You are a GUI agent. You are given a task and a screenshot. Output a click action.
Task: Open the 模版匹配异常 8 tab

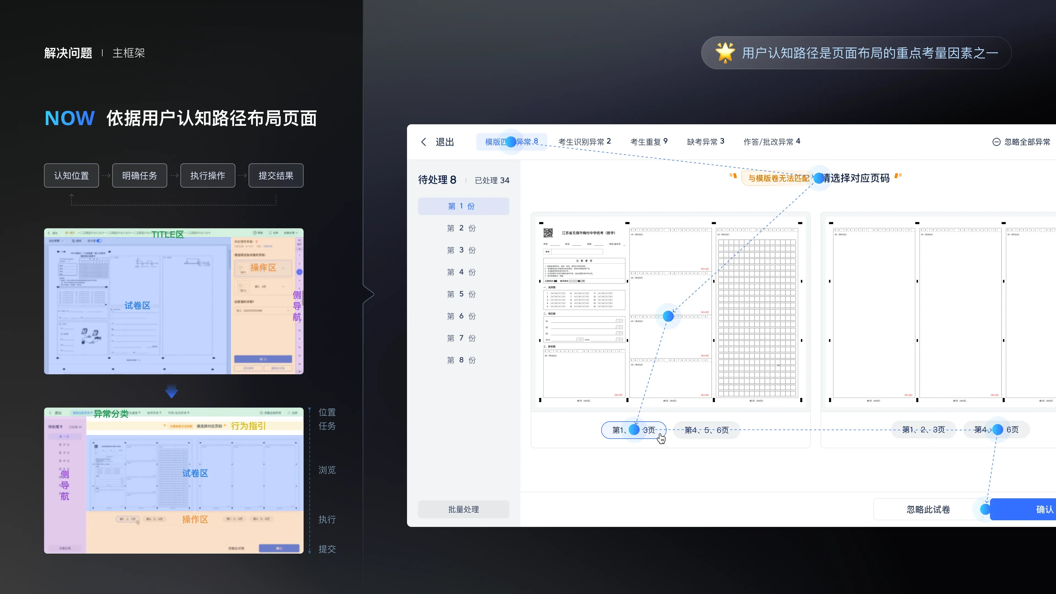pos(511,142)
